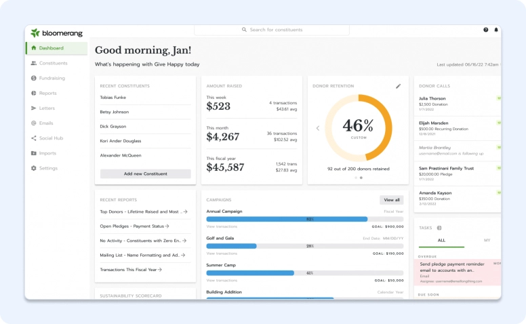Open overdue pledge payment reminder task
526x324 pixels.
pos(458,272)
